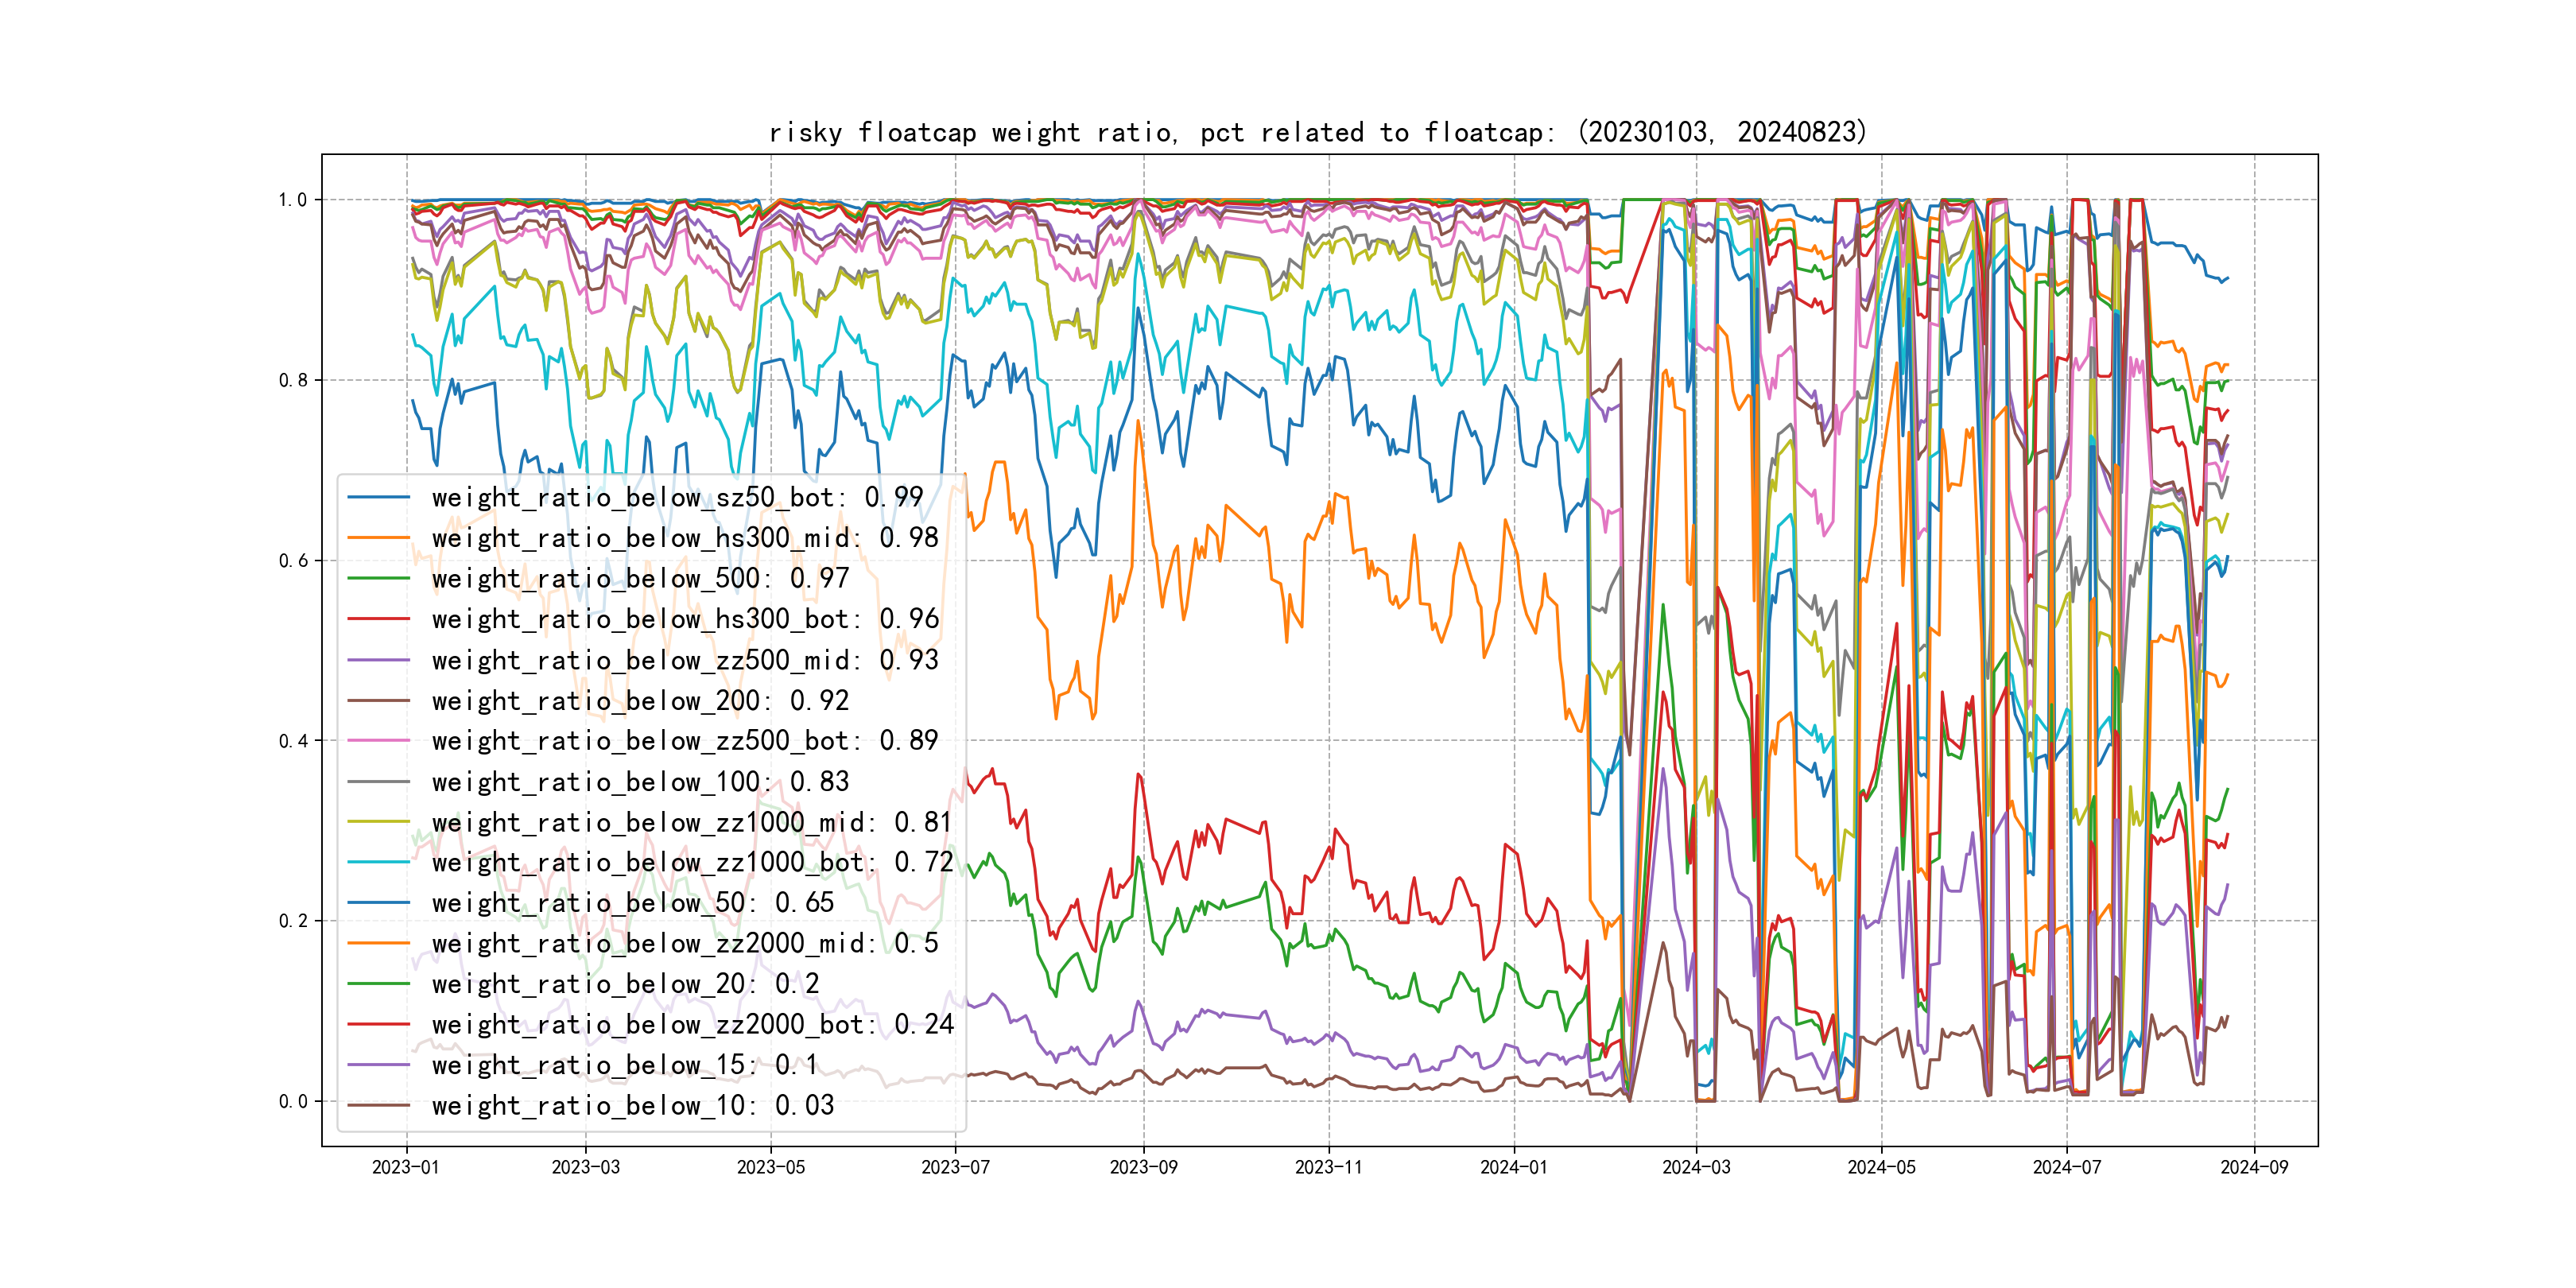Click legend label weight_ratio_below_hs300_mid: 0.98
Image resolution: width=2576 pixels, height=1288 pixels.
tap(685, 538)
